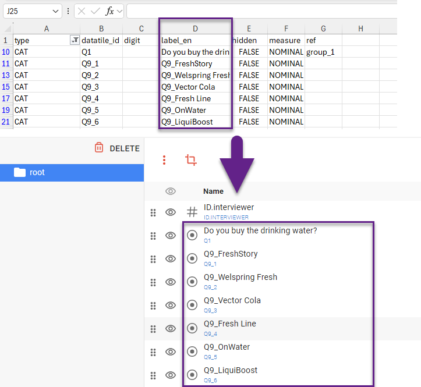The width and height of the screenshot is (421, 387).
Task: Click the trash DELETE icon
Action: [x=99, y=148]
